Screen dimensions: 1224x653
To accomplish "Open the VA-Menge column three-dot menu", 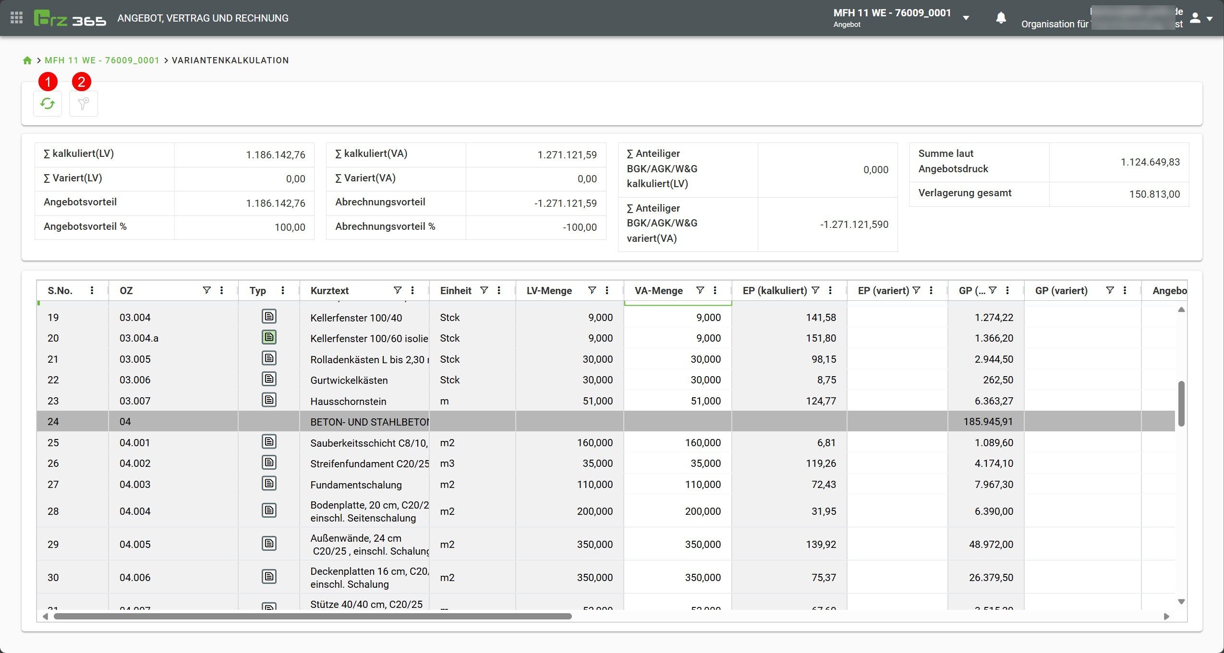I will coord(715,290).
